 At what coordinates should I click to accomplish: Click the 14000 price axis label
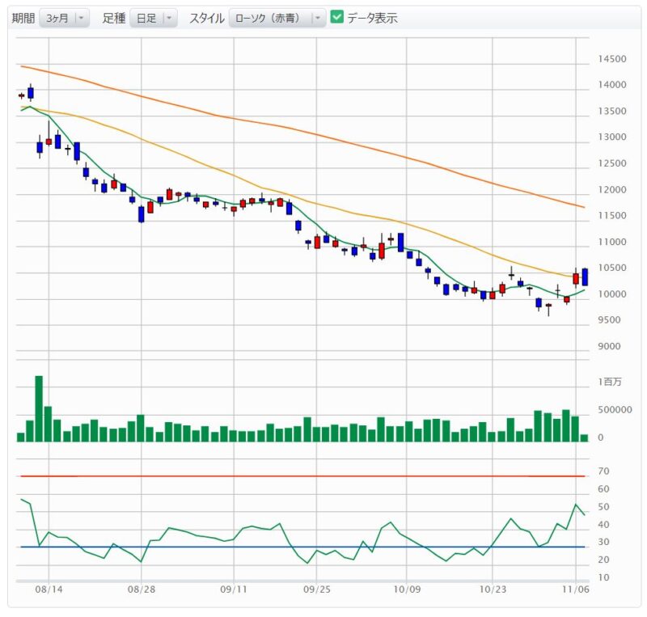tap(612, 85)
